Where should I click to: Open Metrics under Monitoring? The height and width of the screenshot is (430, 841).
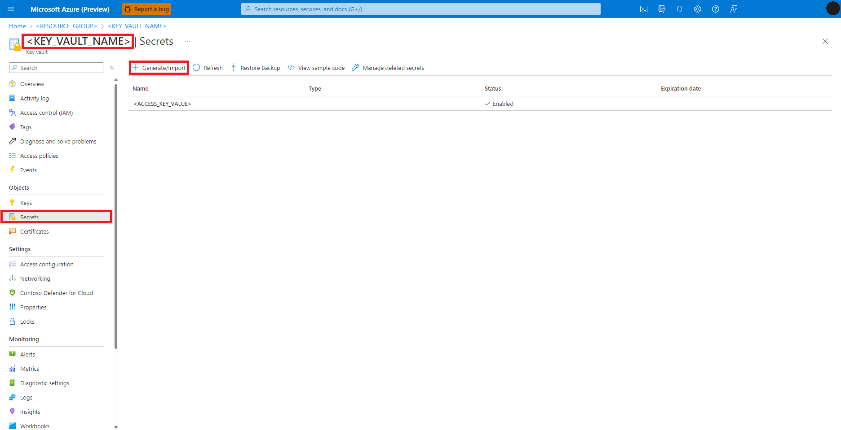[x=30, y=368]
